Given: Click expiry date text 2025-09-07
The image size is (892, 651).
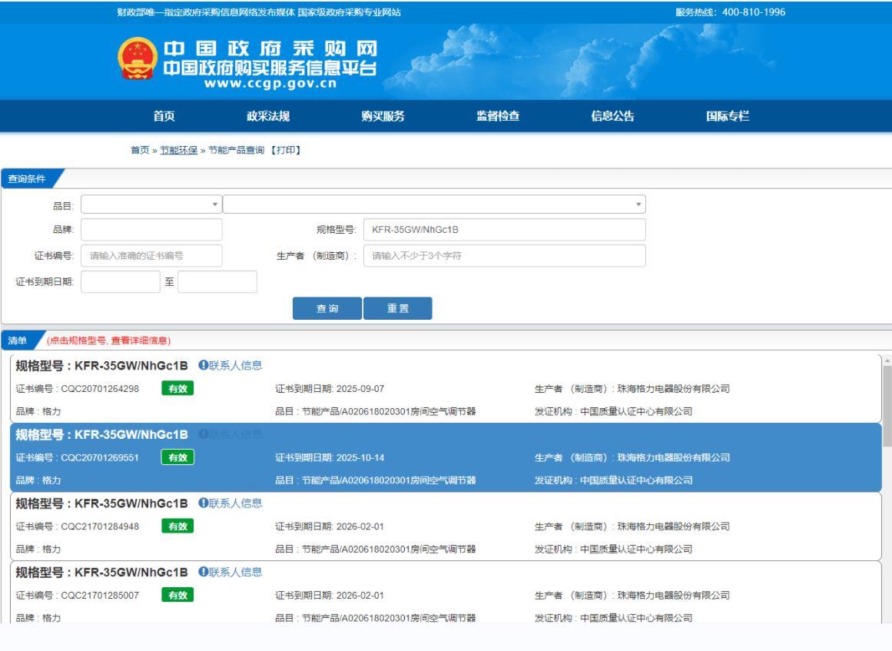Looking at the screenshot, I should tap(360, 389).
